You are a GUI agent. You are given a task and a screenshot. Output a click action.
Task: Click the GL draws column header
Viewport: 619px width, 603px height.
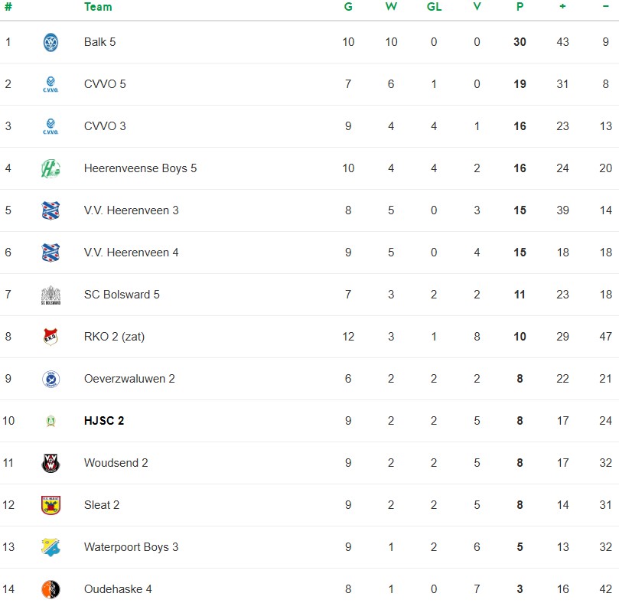click(434, 7)
